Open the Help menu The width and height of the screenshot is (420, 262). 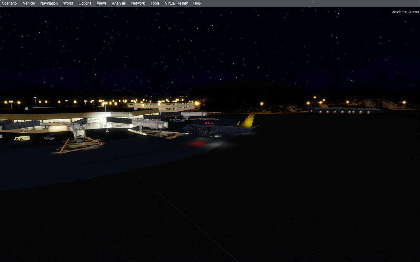[197, 3]
